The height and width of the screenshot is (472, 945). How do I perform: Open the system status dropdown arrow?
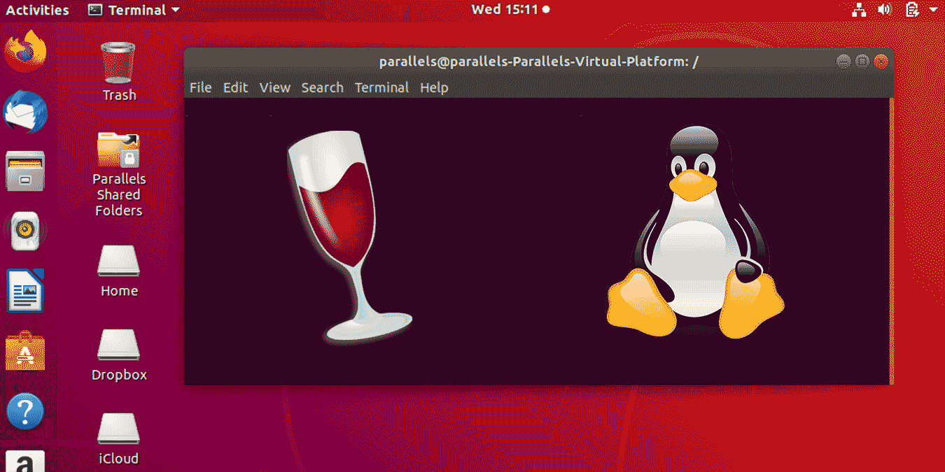click(933, 10)
